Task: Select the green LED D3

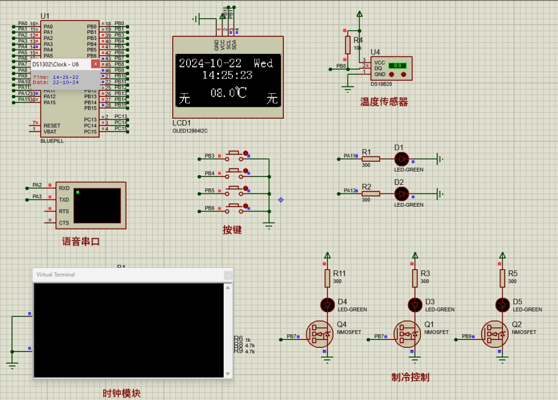Action: [414, 305]
